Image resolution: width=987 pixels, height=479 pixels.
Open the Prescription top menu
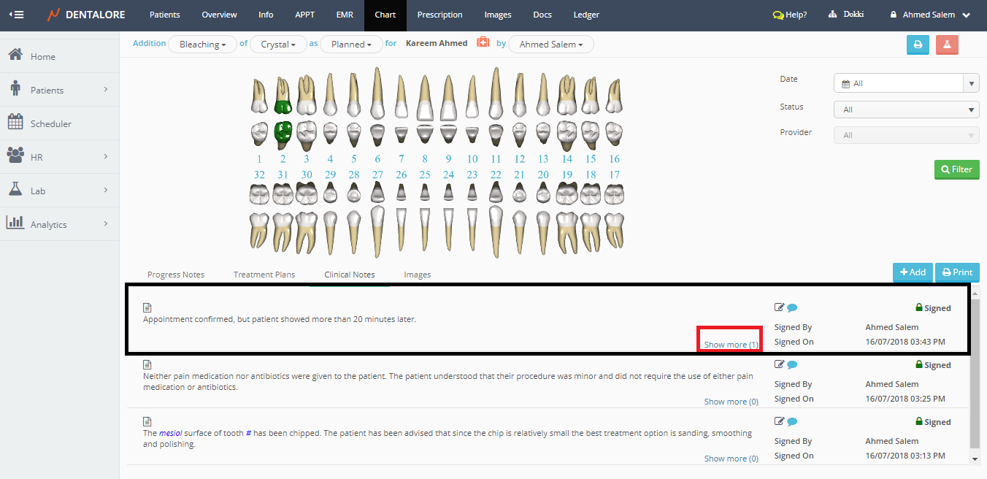[439, 15]
